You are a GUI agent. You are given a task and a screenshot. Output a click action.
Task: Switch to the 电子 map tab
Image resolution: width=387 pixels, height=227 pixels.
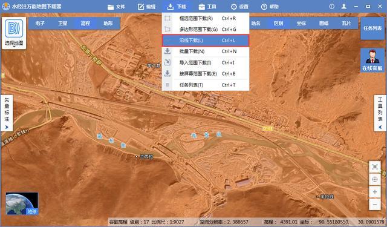click(40, 24)
